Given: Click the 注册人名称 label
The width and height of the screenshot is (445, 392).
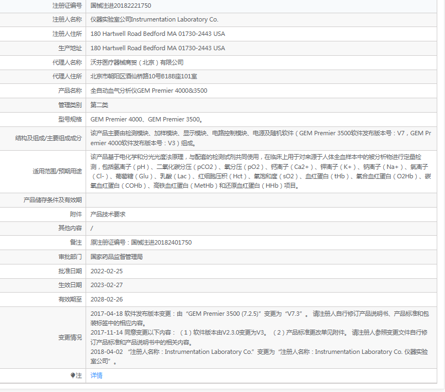Looking at the screenshot, I should coord(67,19).
